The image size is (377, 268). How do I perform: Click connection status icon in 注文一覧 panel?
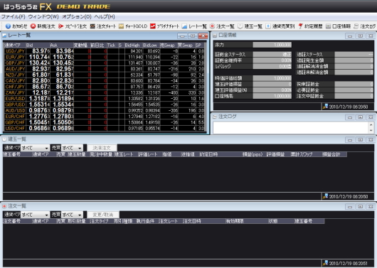[x=325, y=263]
